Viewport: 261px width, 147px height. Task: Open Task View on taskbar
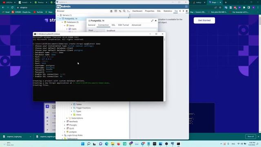pos(94,144)
